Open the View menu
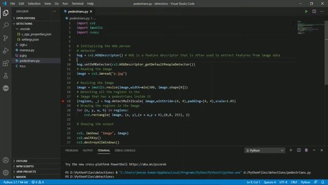The width and height of the screenshot is (328, 185). point(48,4)
